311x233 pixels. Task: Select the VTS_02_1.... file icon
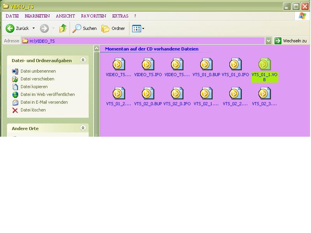206,93
